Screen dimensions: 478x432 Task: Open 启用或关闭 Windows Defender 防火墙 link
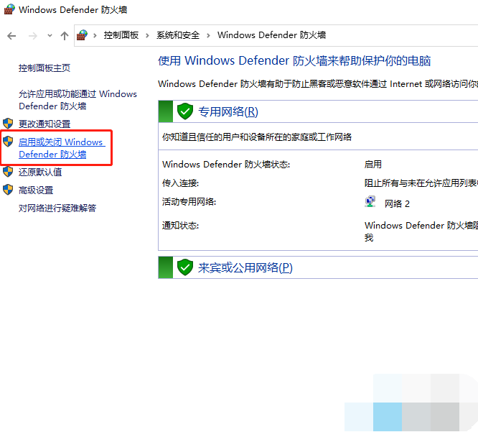[x=61, y=148]
